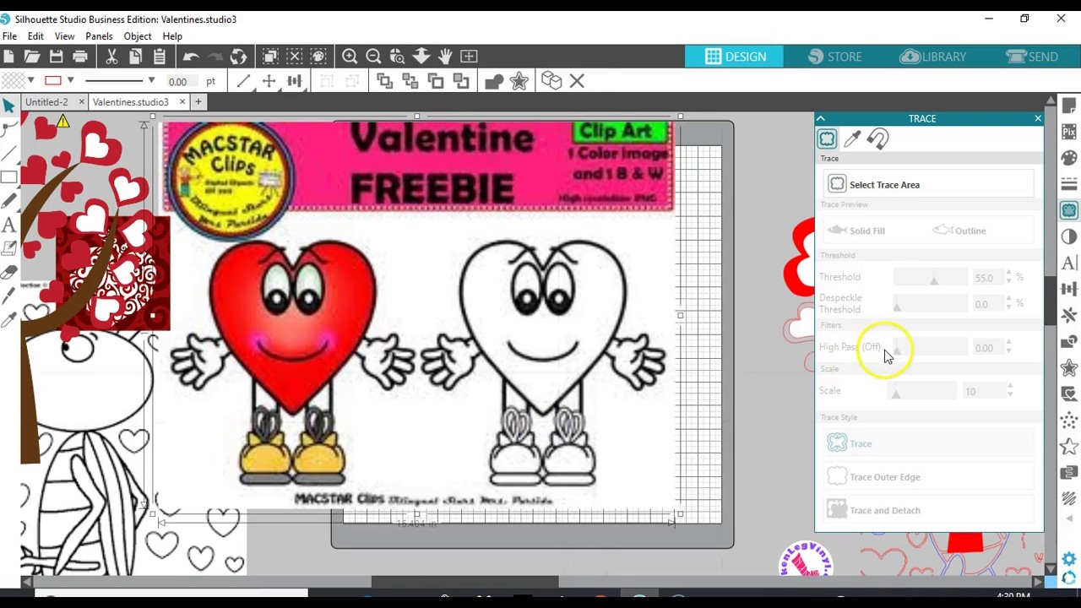Click the Trace Outer Edge button

click(928, 477)
